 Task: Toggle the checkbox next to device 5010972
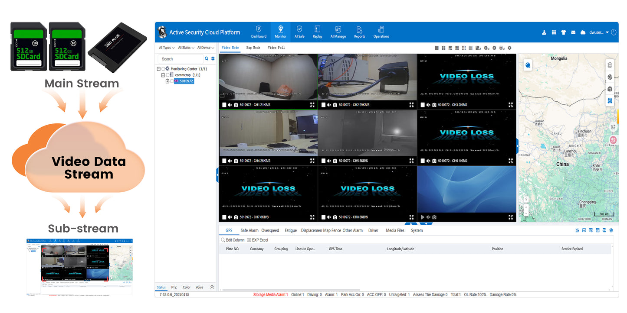pyautogui.click(x=173, y=81)
